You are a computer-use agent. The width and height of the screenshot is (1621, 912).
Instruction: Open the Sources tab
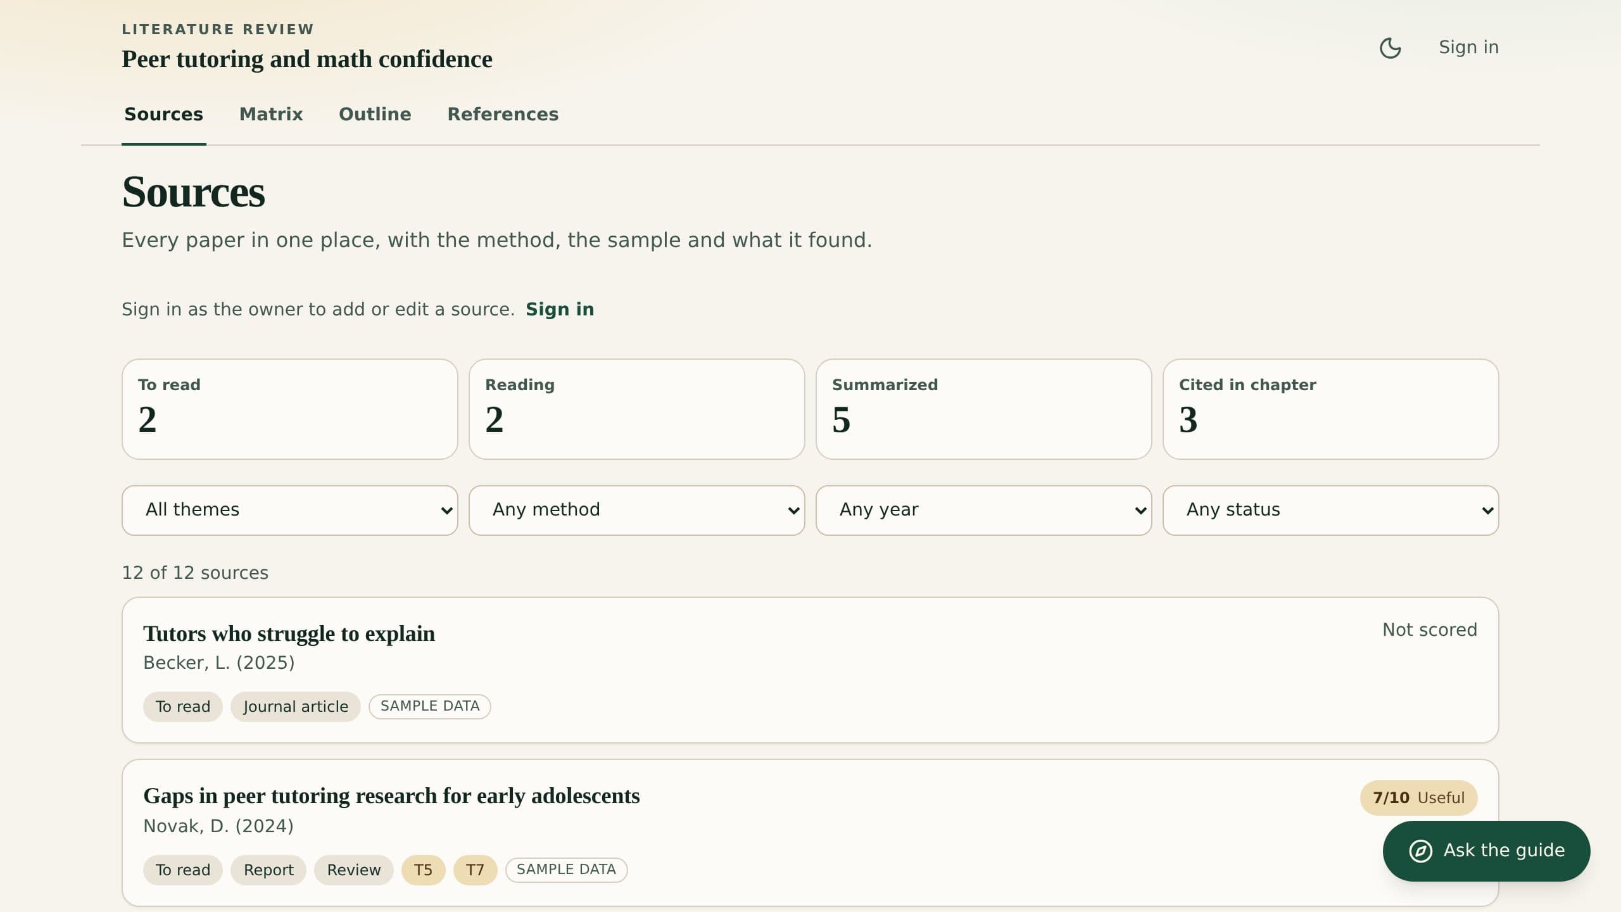click(x=163, y=114)
